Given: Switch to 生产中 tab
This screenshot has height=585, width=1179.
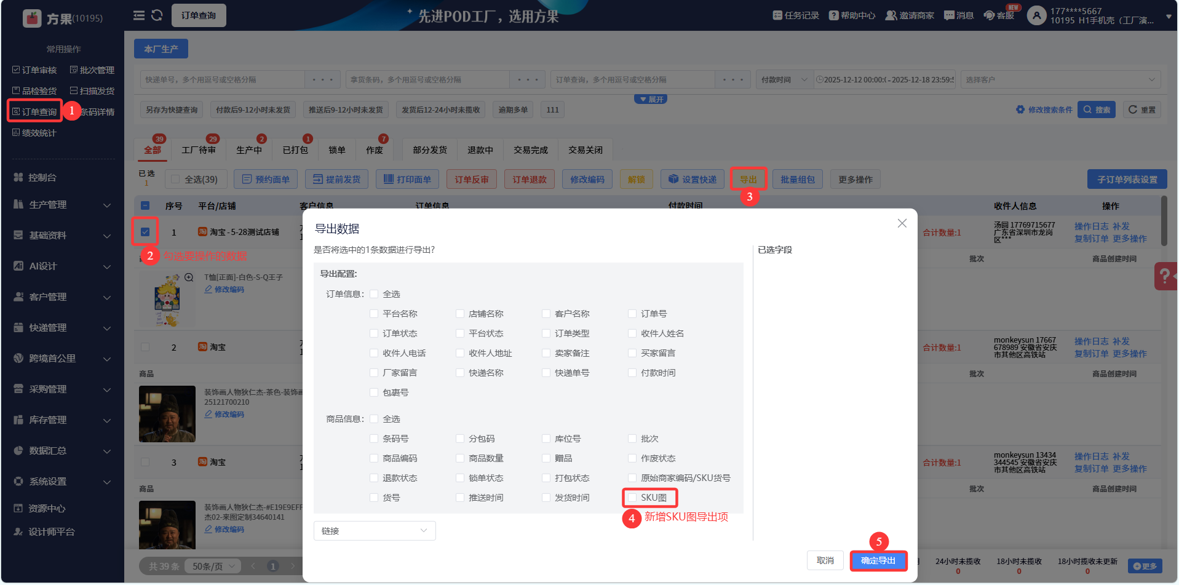Looking at the screenshot, I should pos(249,150).
